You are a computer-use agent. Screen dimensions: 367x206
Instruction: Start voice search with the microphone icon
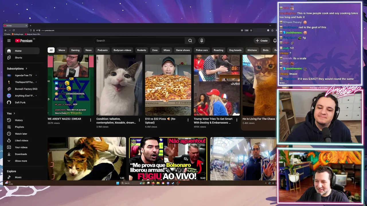coord(202,41)
